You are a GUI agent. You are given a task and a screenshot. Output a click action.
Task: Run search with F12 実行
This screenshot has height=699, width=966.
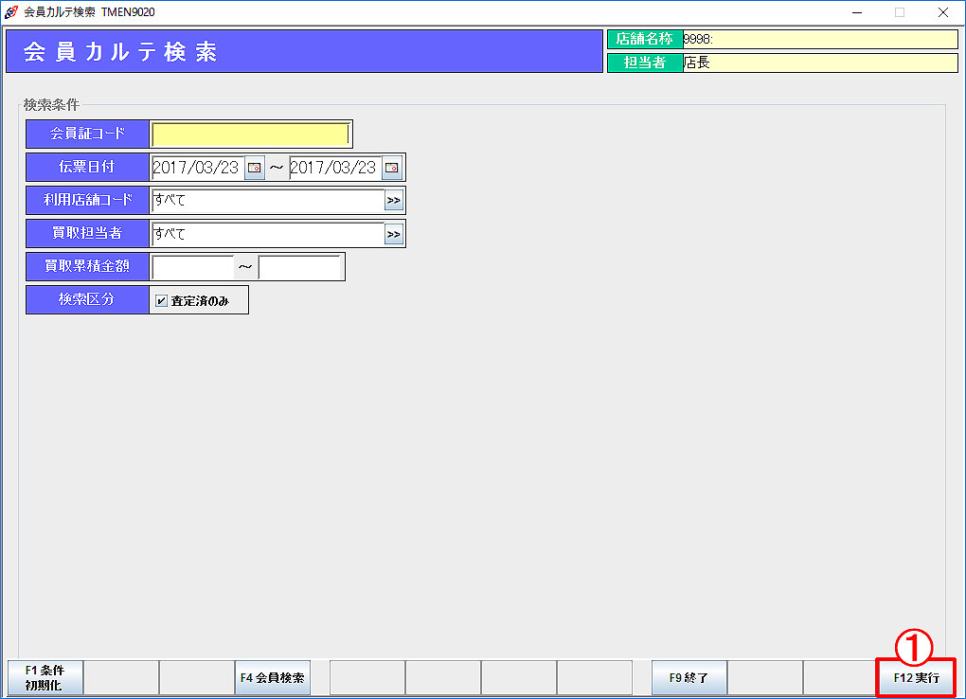point(916,677)
